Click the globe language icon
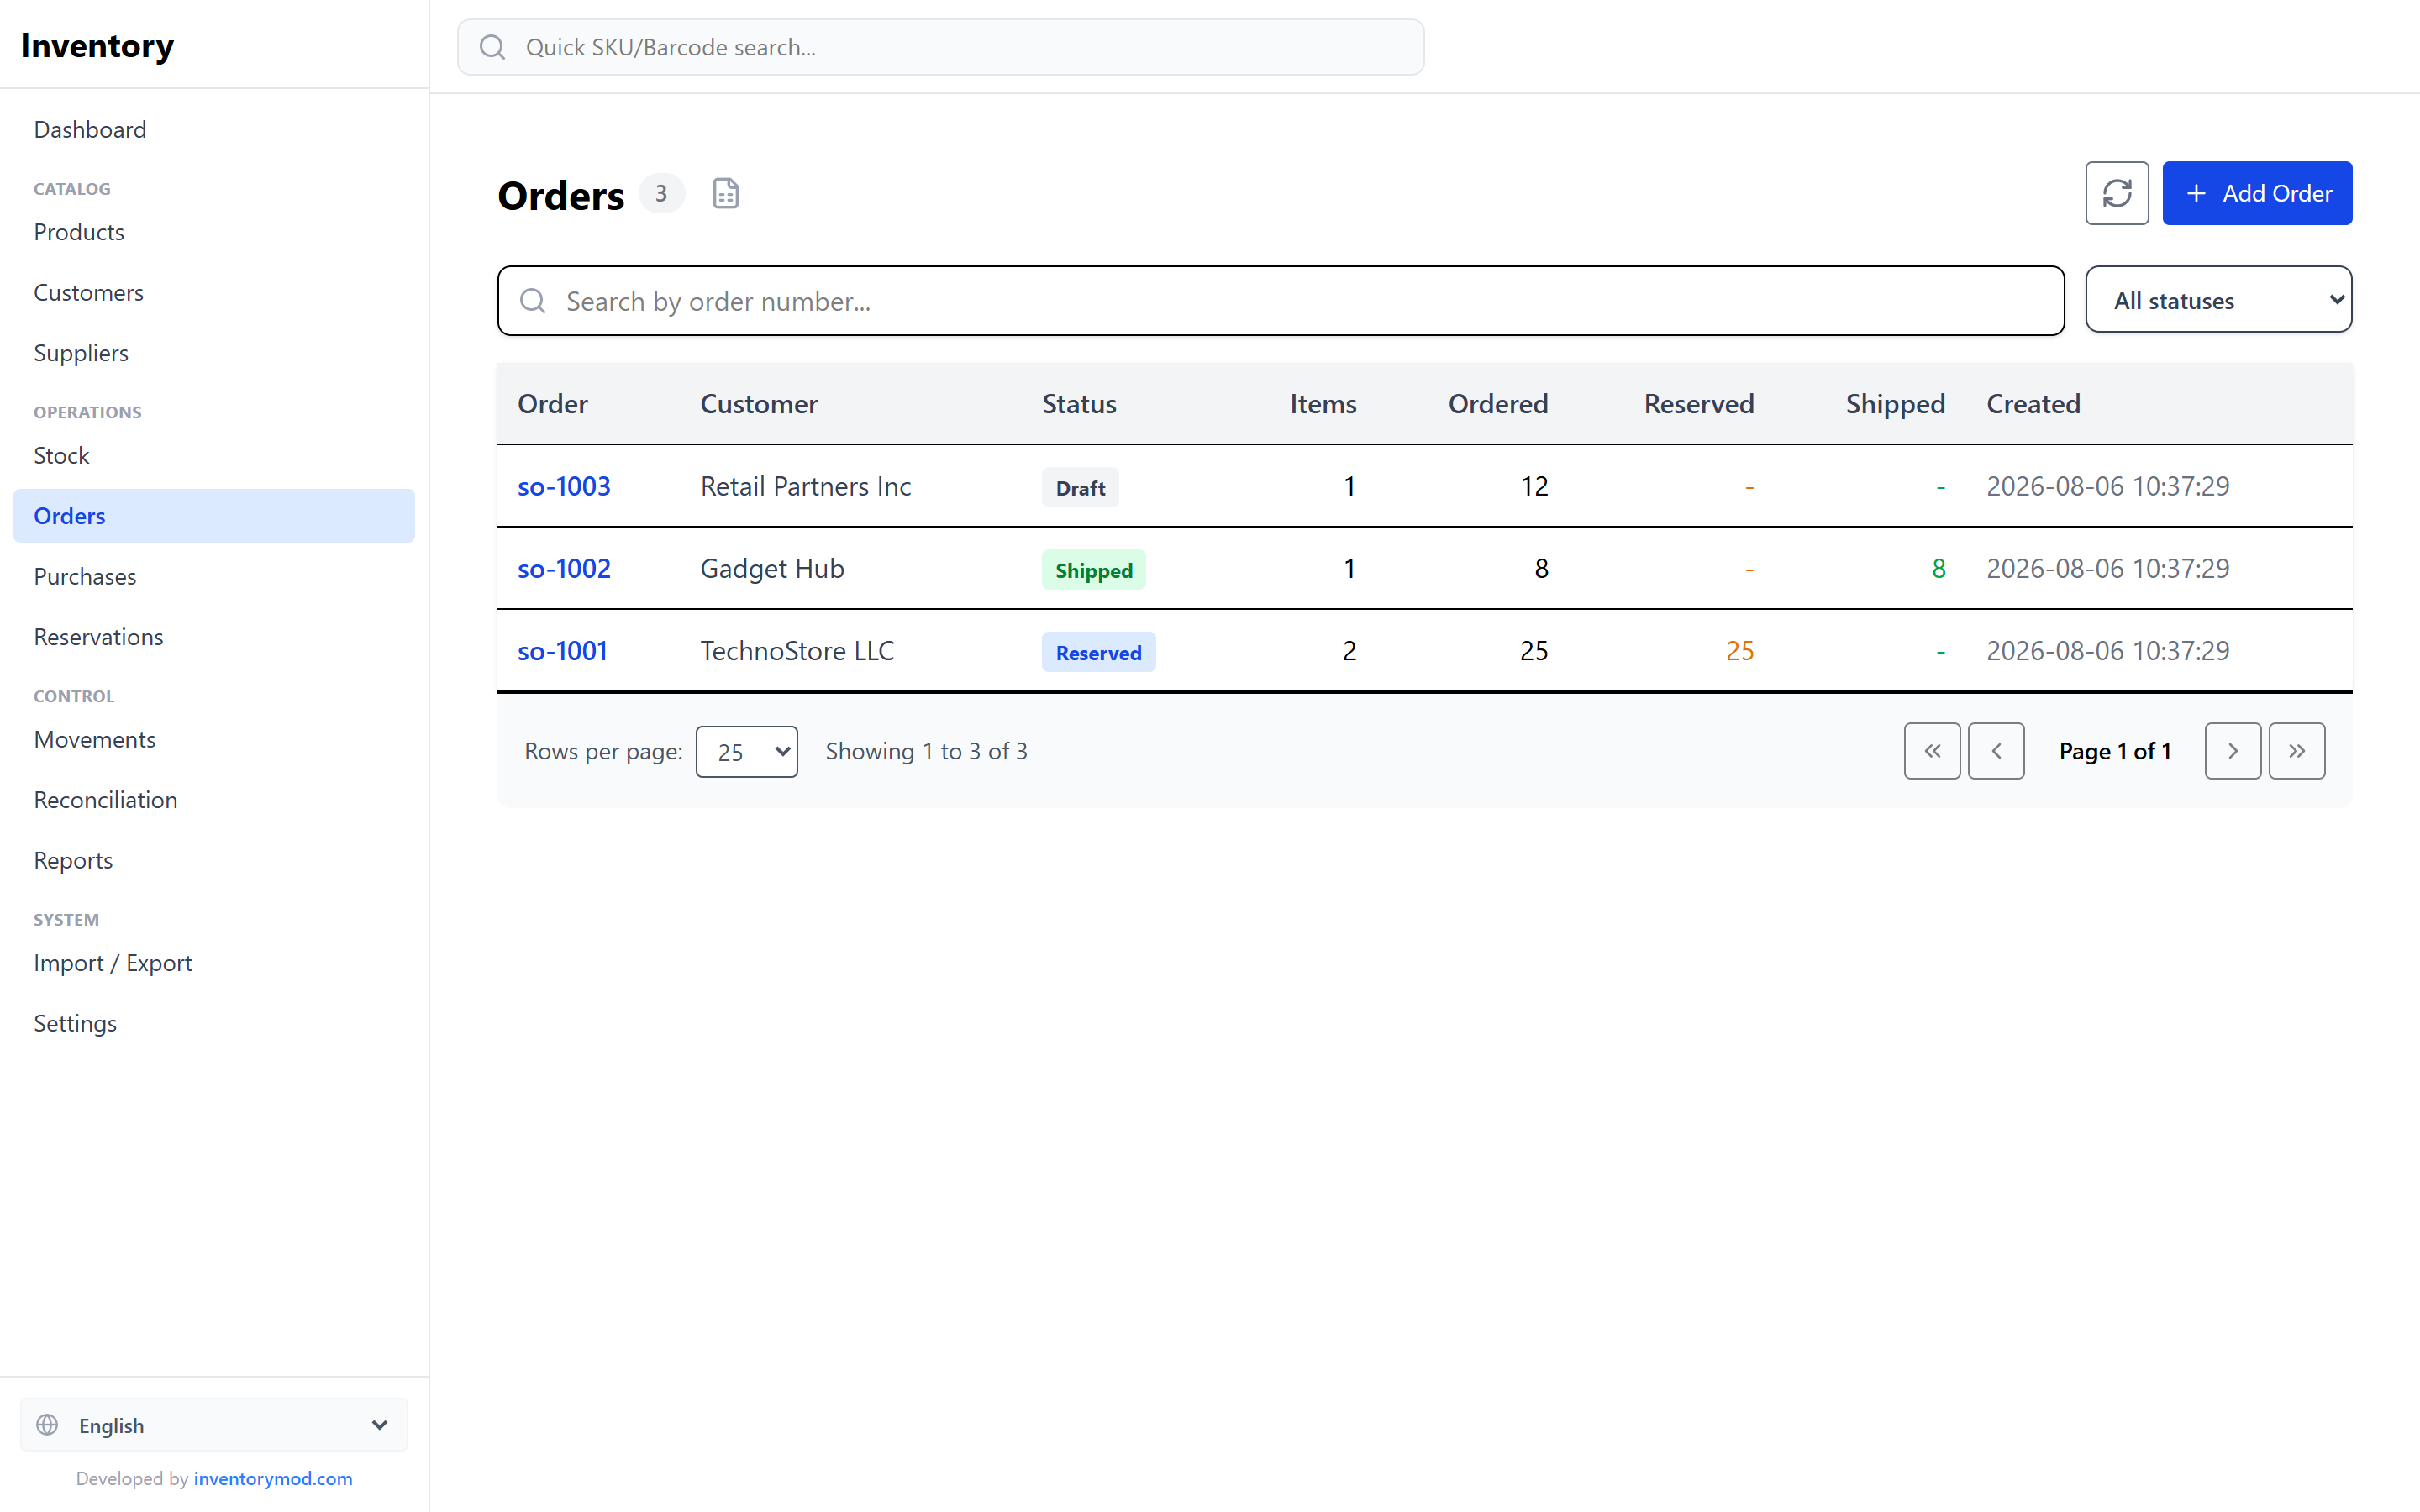This screenshot has width=2420, height=1512. [47, 1425]
